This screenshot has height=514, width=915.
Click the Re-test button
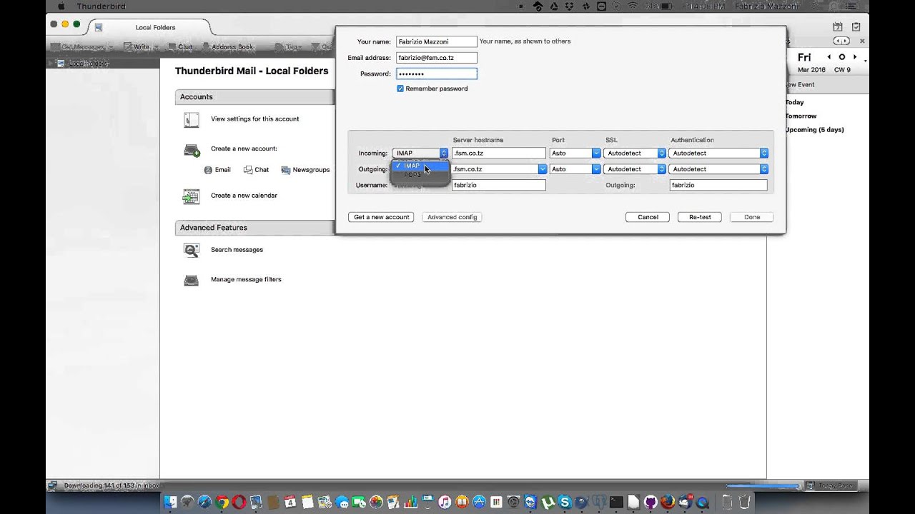coord(700,217)
